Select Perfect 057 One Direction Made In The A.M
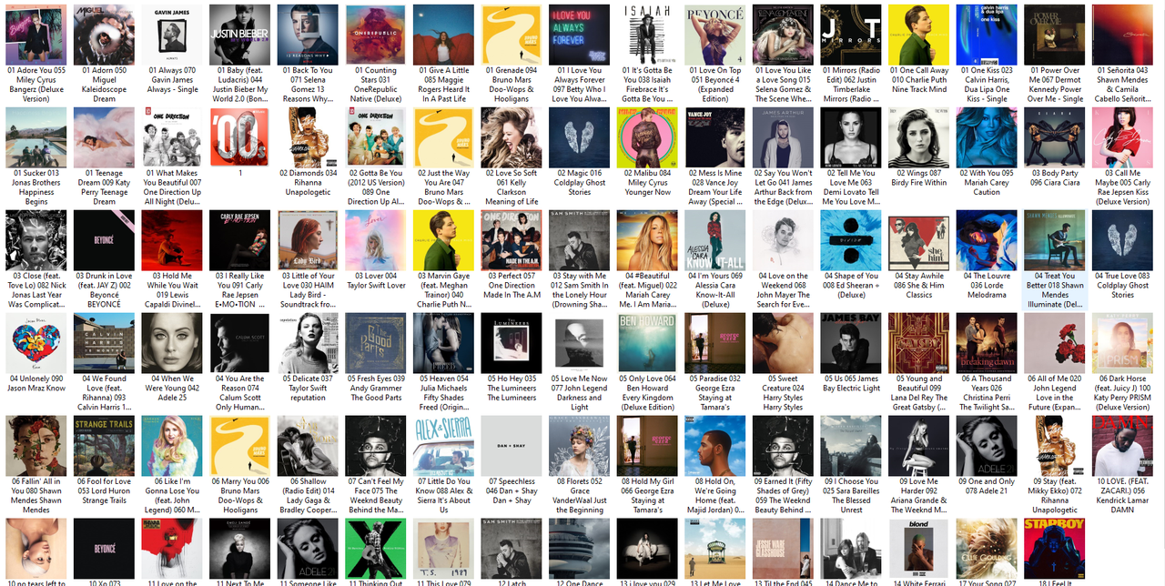This screenshot has height=586, width=1165. tap(512, 256)
